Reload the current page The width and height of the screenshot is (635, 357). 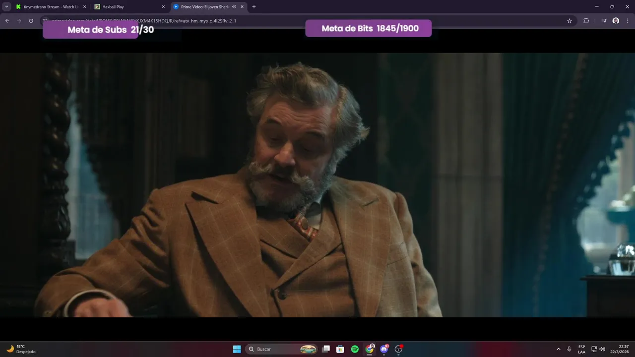pyautogui.click(x=31, y=21)
